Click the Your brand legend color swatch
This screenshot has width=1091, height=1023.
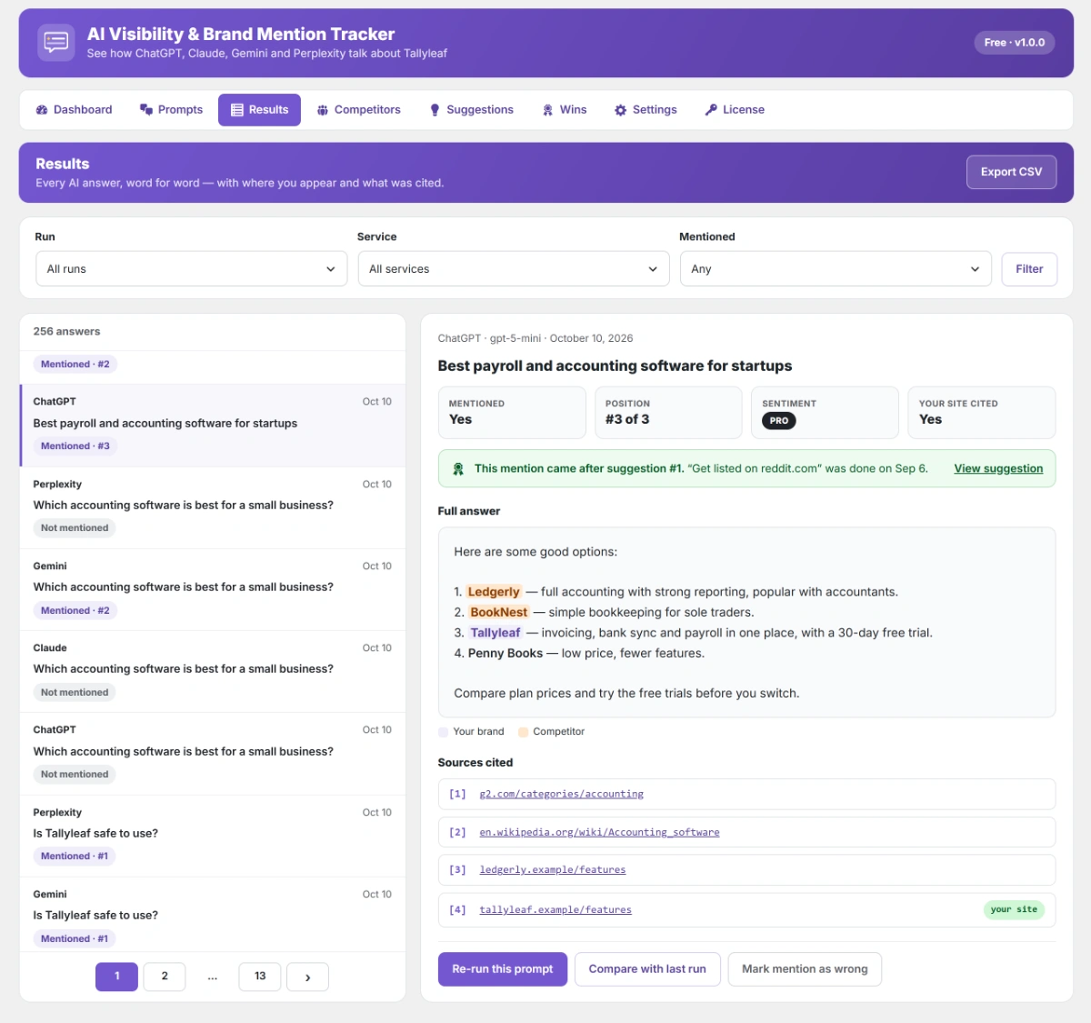[x=444, y=732]
